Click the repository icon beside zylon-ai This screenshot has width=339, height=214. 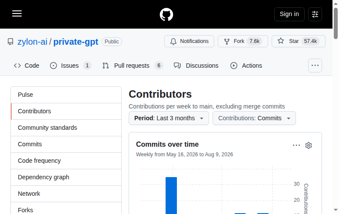(x=10, y=42)
